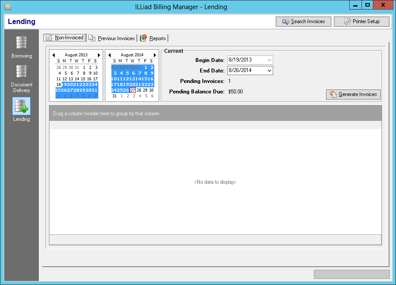Click the bottom status progress bar area
The width and height of the screenshot is (396, 285).
[x=351, y=274]
